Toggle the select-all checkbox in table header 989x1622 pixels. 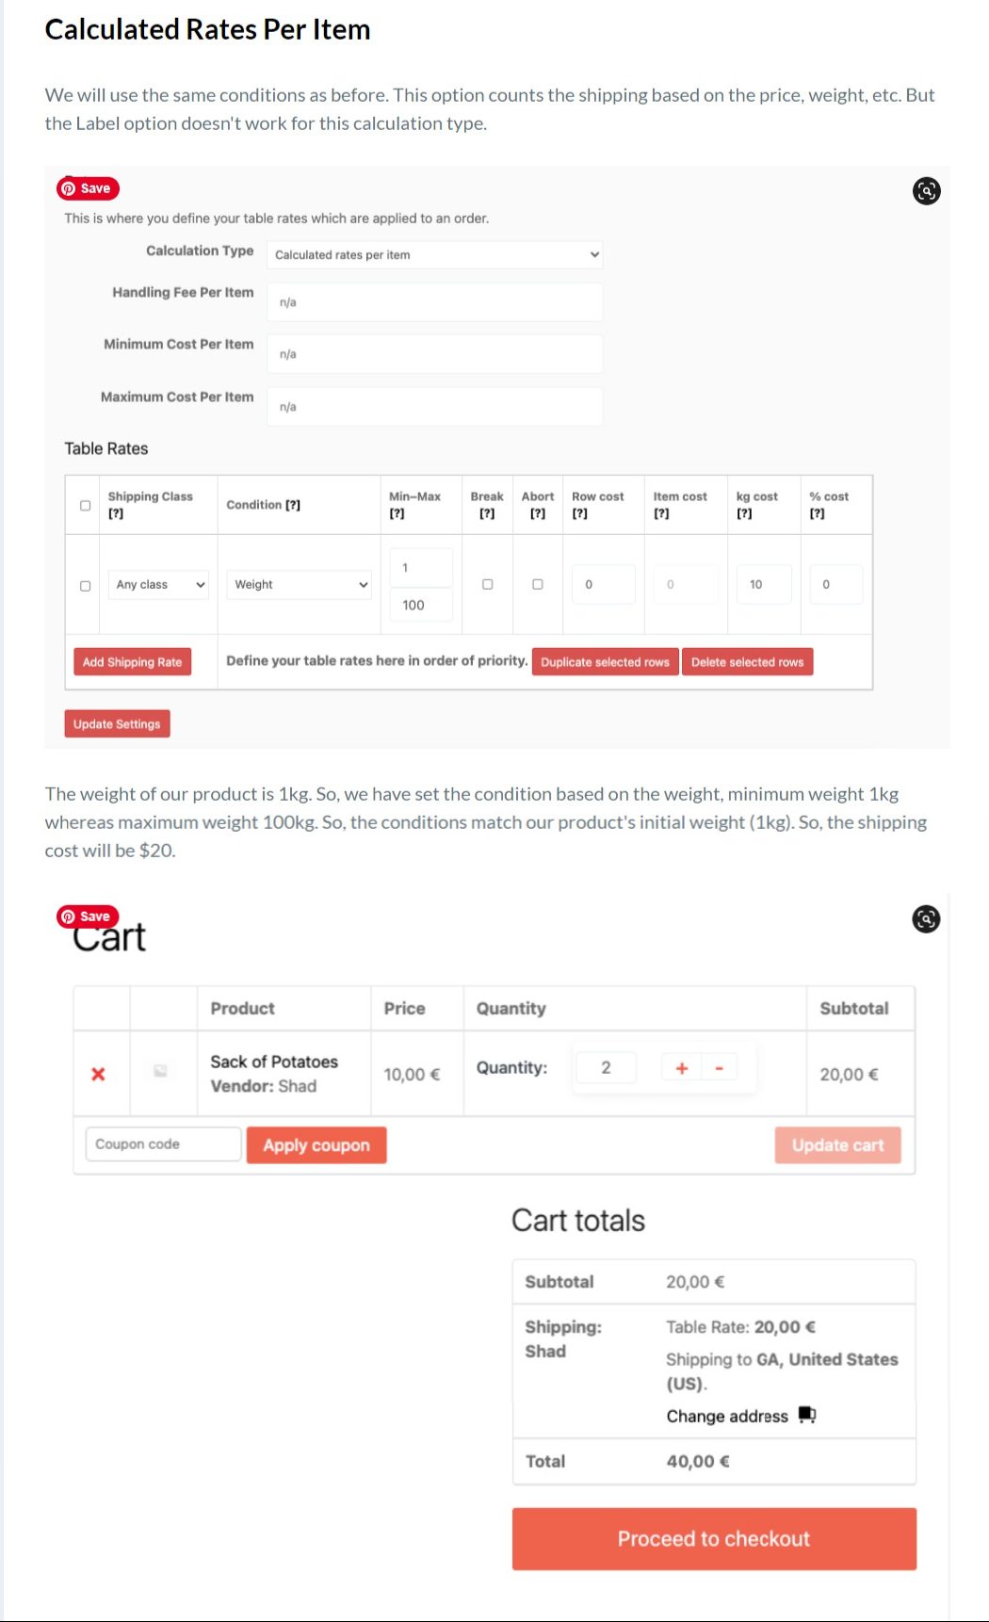pos(85,506)
